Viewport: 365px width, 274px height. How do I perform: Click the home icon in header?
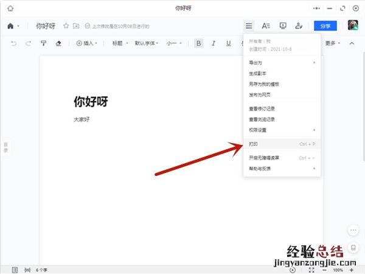[x=10, y=26]
